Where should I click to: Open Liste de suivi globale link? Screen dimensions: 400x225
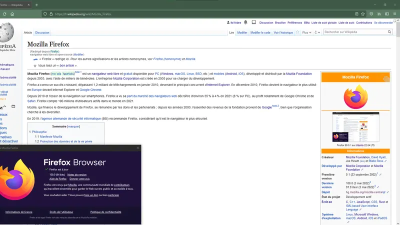[x=323, y=22]
